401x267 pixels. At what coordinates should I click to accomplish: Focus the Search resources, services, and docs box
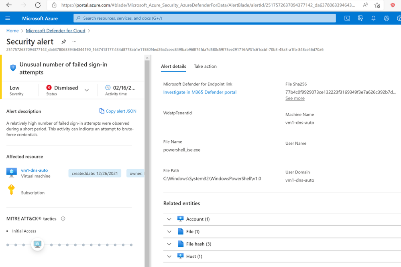[x=205, y=18]
